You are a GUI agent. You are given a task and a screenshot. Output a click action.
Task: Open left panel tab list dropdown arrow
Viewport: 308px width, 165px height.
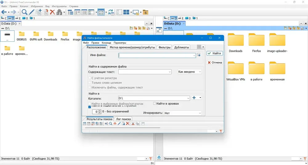tap(147, 23)
